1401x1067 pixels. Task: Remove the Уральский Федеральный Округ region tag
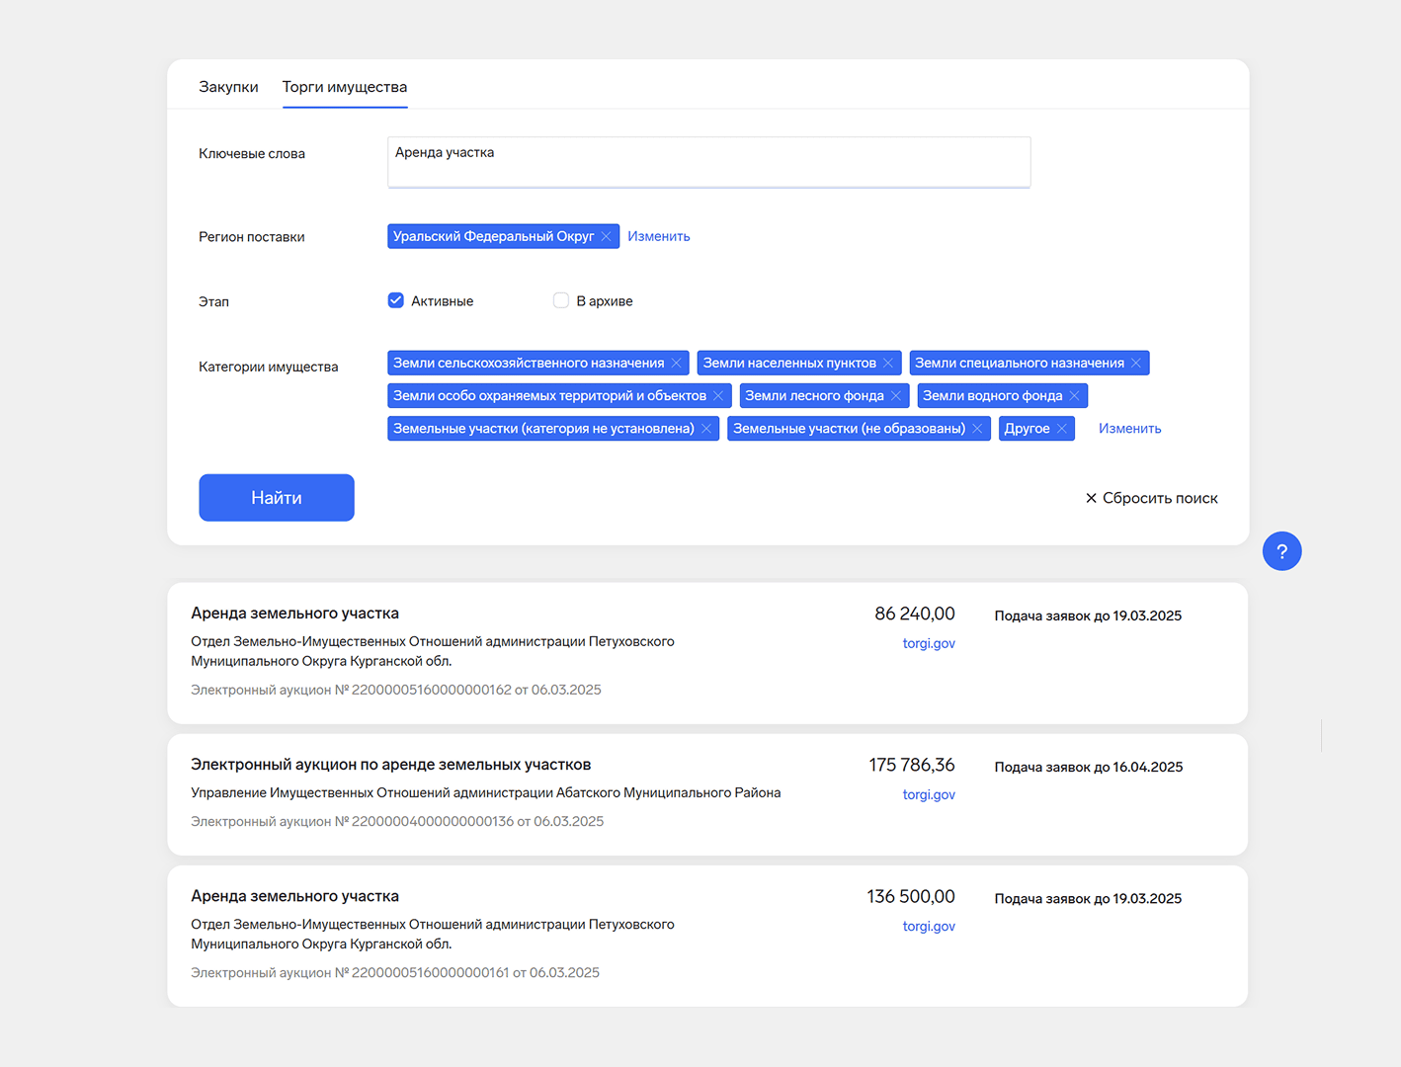[x=606, y=237]
